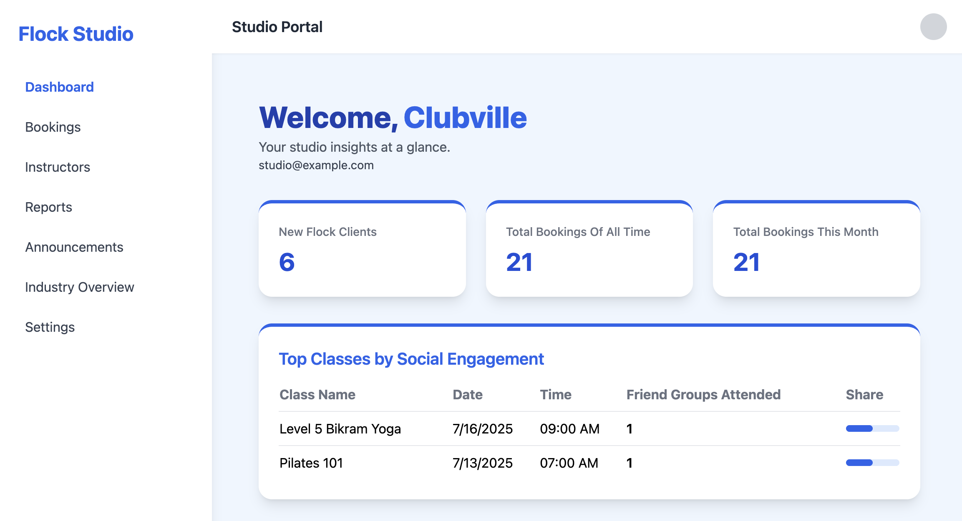Open Settings in the sidebar
The image size is (962, 521).
coord(50,327)
